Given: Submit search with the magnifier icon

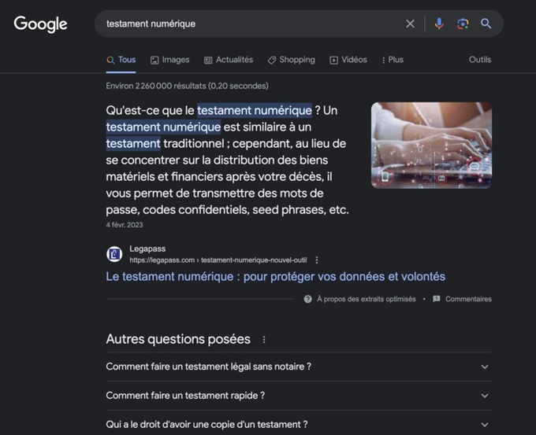Looking at the screenshot, I should click(486, 24).
